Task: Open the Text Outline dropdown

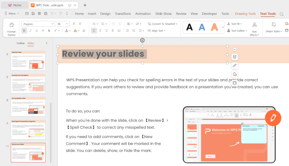Action: 237,30
